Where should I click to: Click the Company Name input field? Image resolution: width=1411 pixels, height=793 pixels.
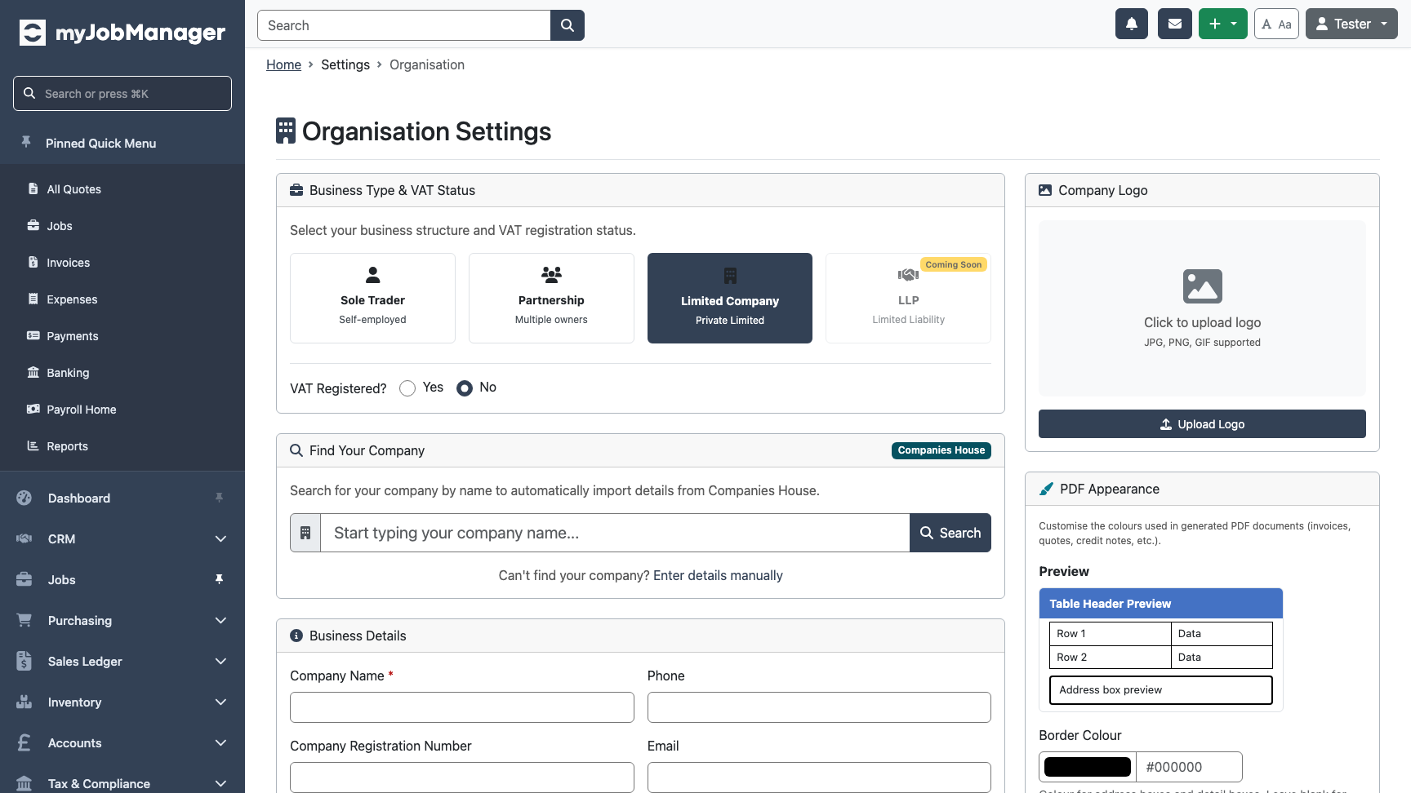(462, 707)
